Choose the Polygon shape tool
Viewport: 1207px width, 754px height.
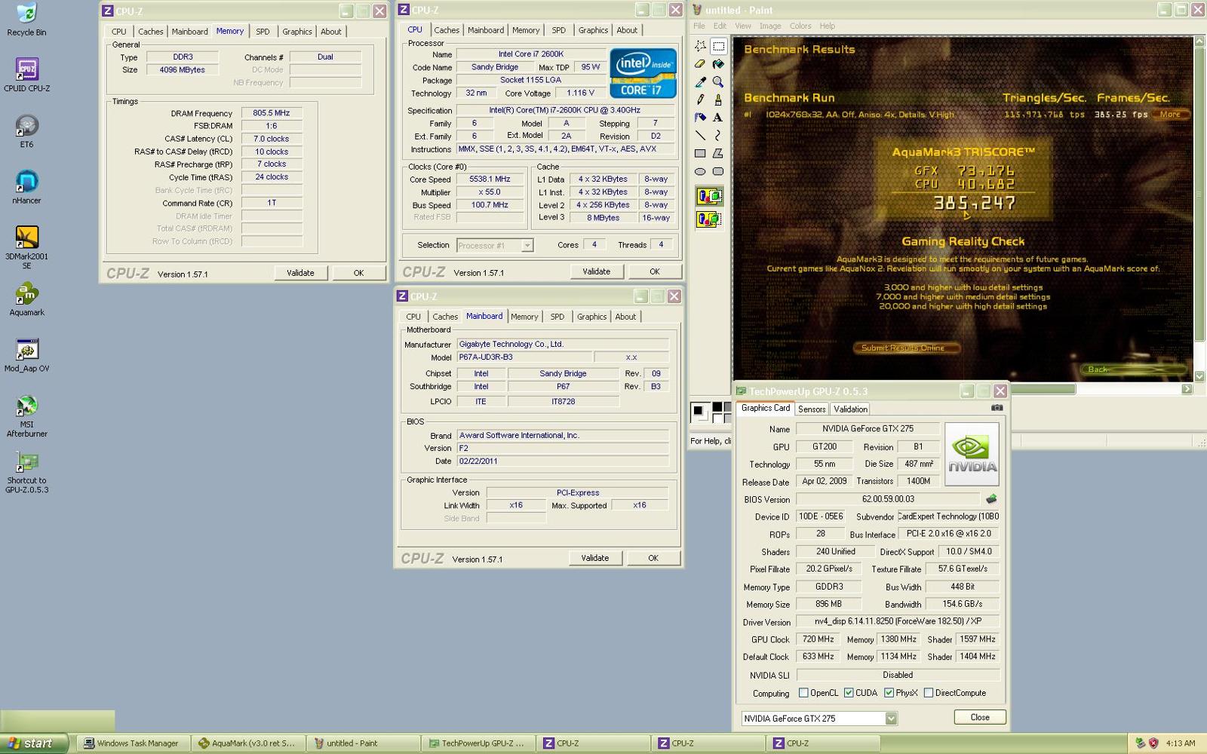tap(718, 153)
